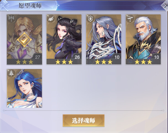
Task: Click the level 27 badge on blonde card
Action: [x=37, y=57]
